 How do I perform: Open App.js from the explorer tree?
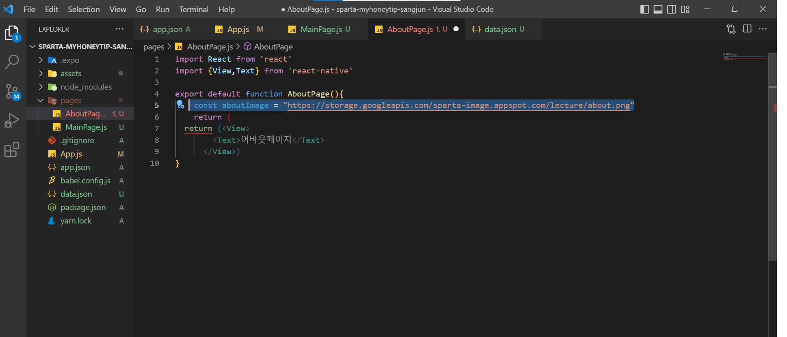pyautogui.click(x=80, y=154)
